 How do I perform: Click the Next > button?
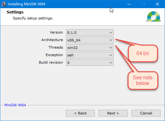(x=113, y=113)
